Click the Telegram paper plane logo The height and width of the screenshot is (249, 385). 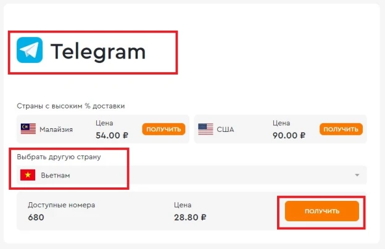pos(30,50)
